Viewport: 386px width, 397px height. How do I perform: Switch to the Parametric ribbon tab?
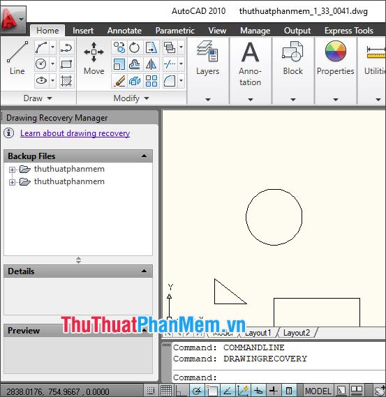click(x=175, y=31)
